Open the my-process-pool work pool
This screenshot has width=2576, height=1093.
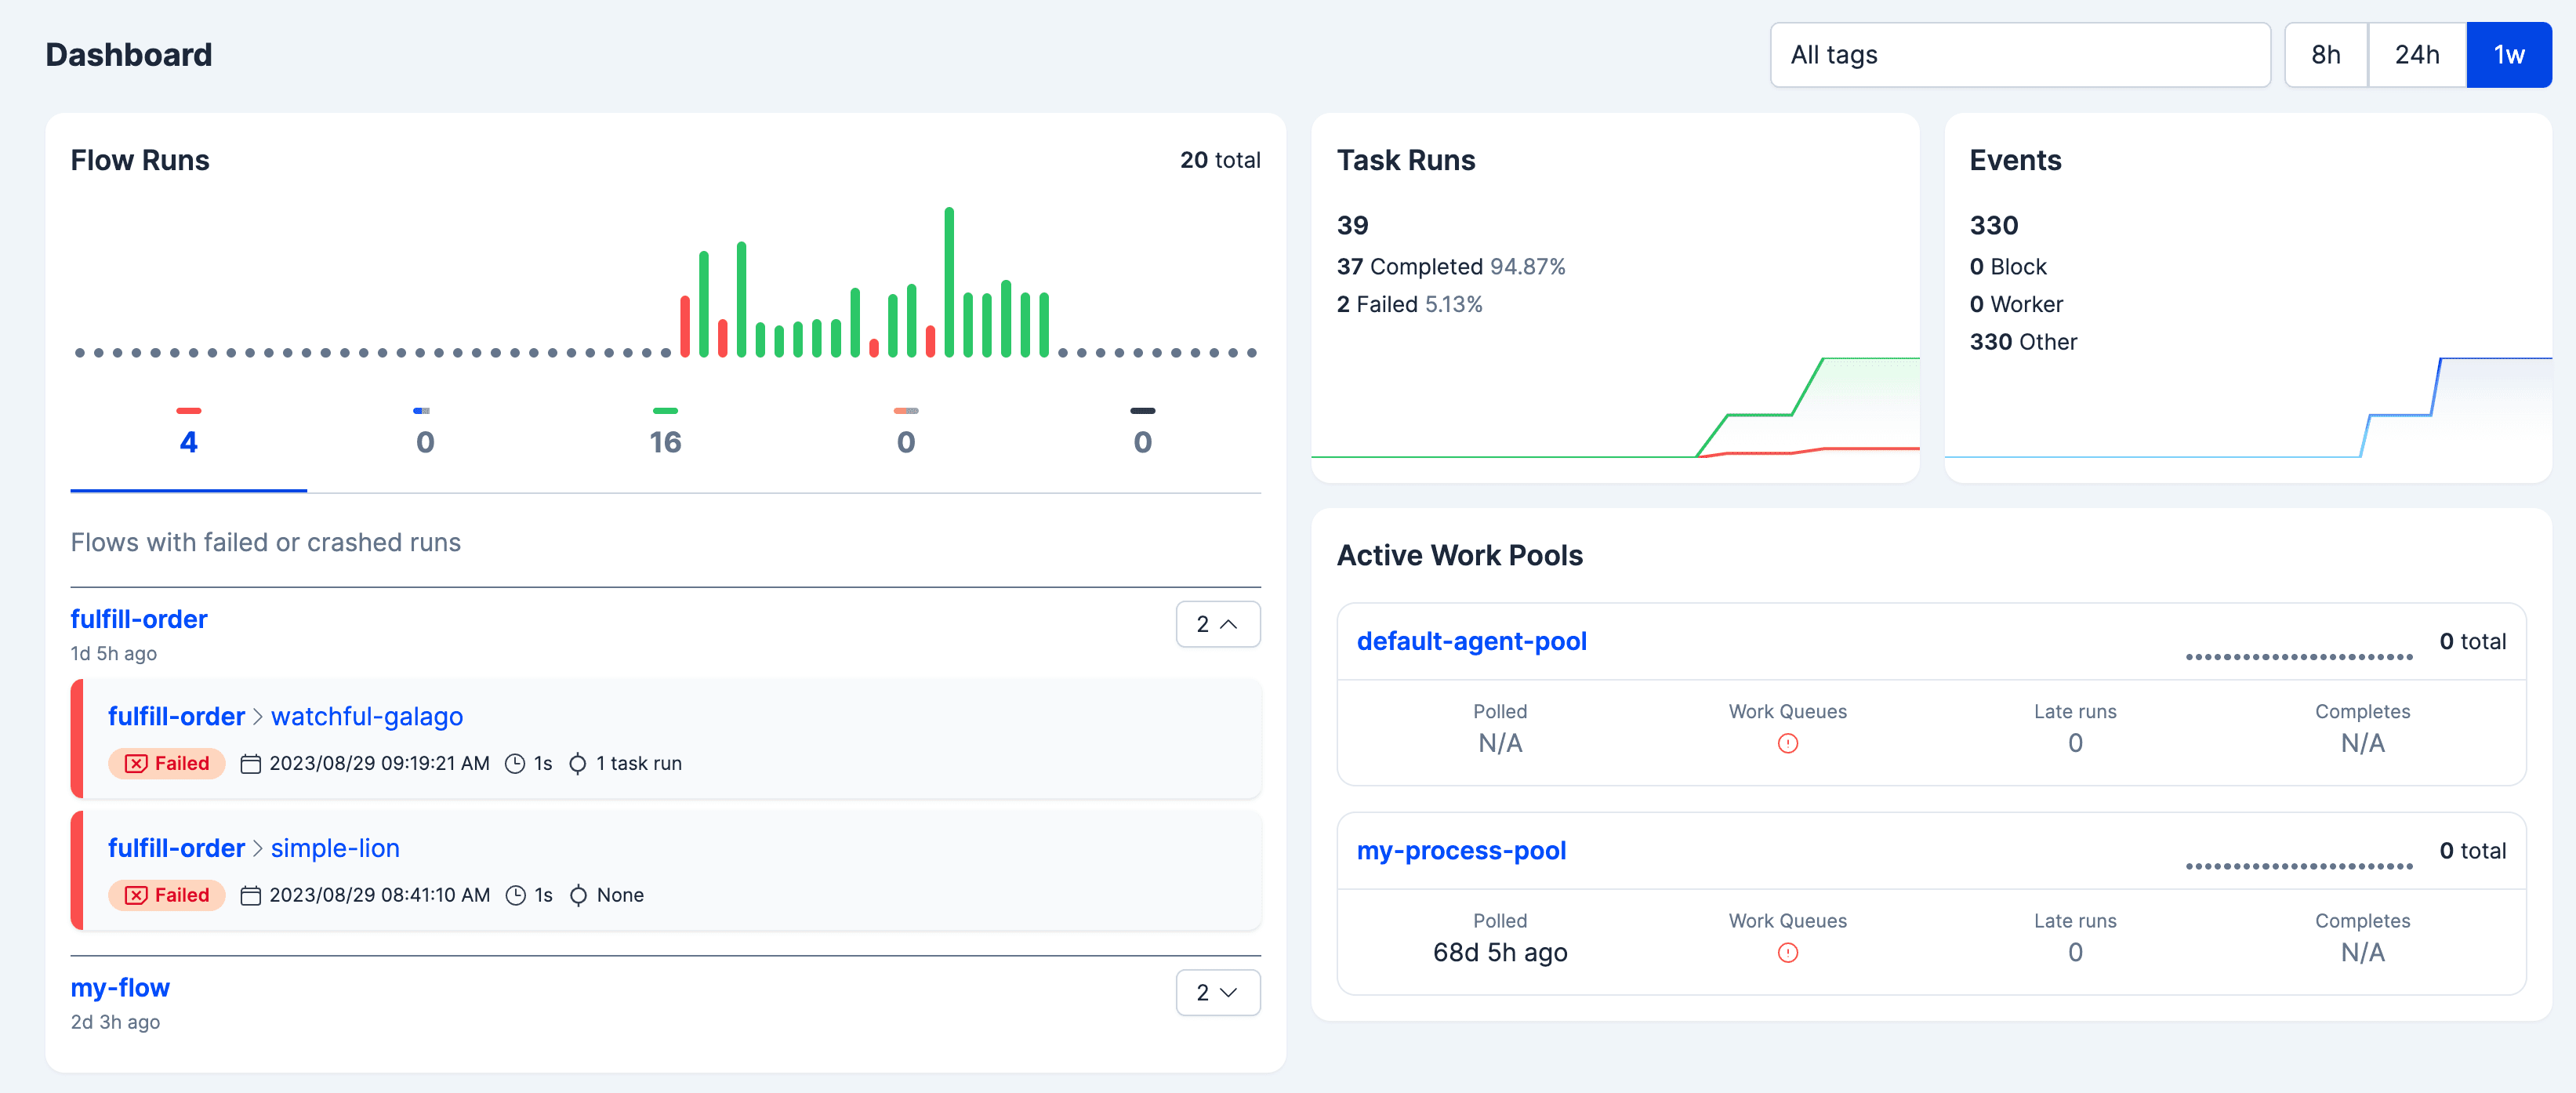click(1461, 850)
